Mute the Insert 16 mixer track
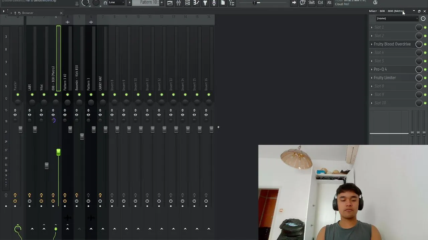Image resolution: width=428 pixels, height=240 pixels. coord(209,95)
